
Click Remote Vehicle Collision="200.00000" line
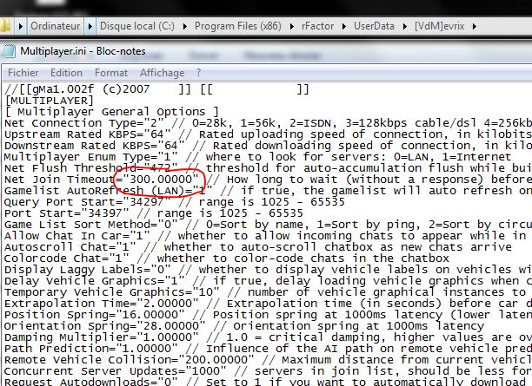coord(268,360)
